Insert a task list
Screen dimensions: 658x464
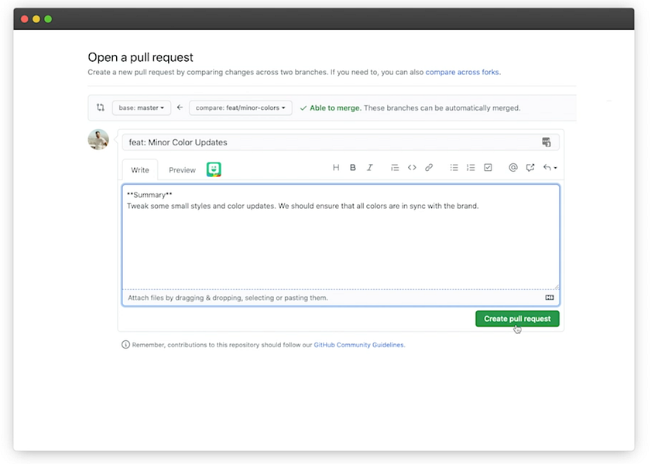(x=488, y=168)
